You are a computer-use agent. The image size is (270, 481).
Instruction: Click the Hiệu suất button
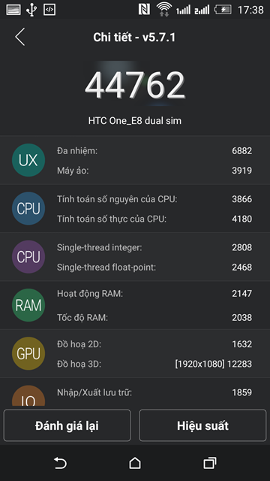coord(202,425)
